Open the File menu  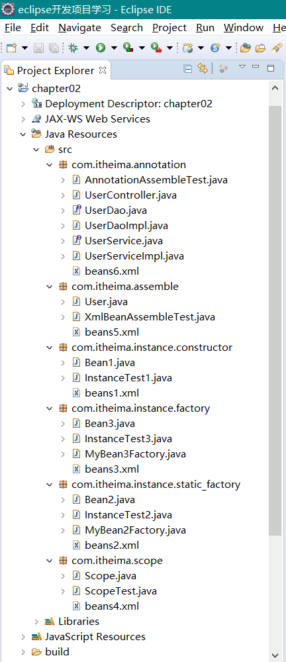click(13, 28)
